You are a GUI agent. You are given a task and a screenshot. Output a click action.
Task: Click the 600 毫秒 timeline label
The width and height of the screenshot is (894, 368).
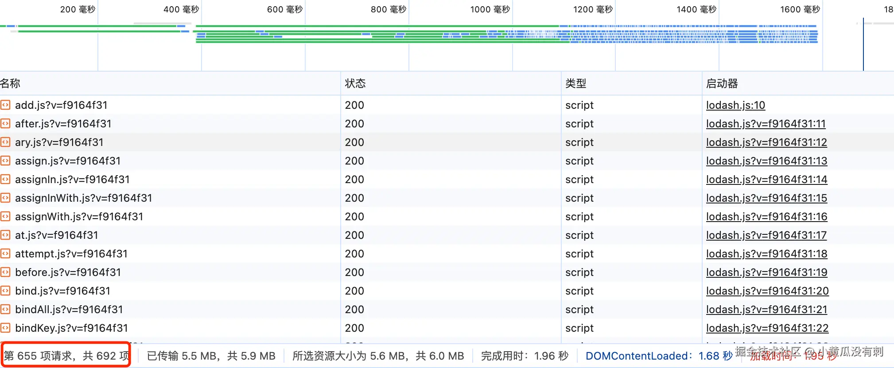(x=285, y=9)
